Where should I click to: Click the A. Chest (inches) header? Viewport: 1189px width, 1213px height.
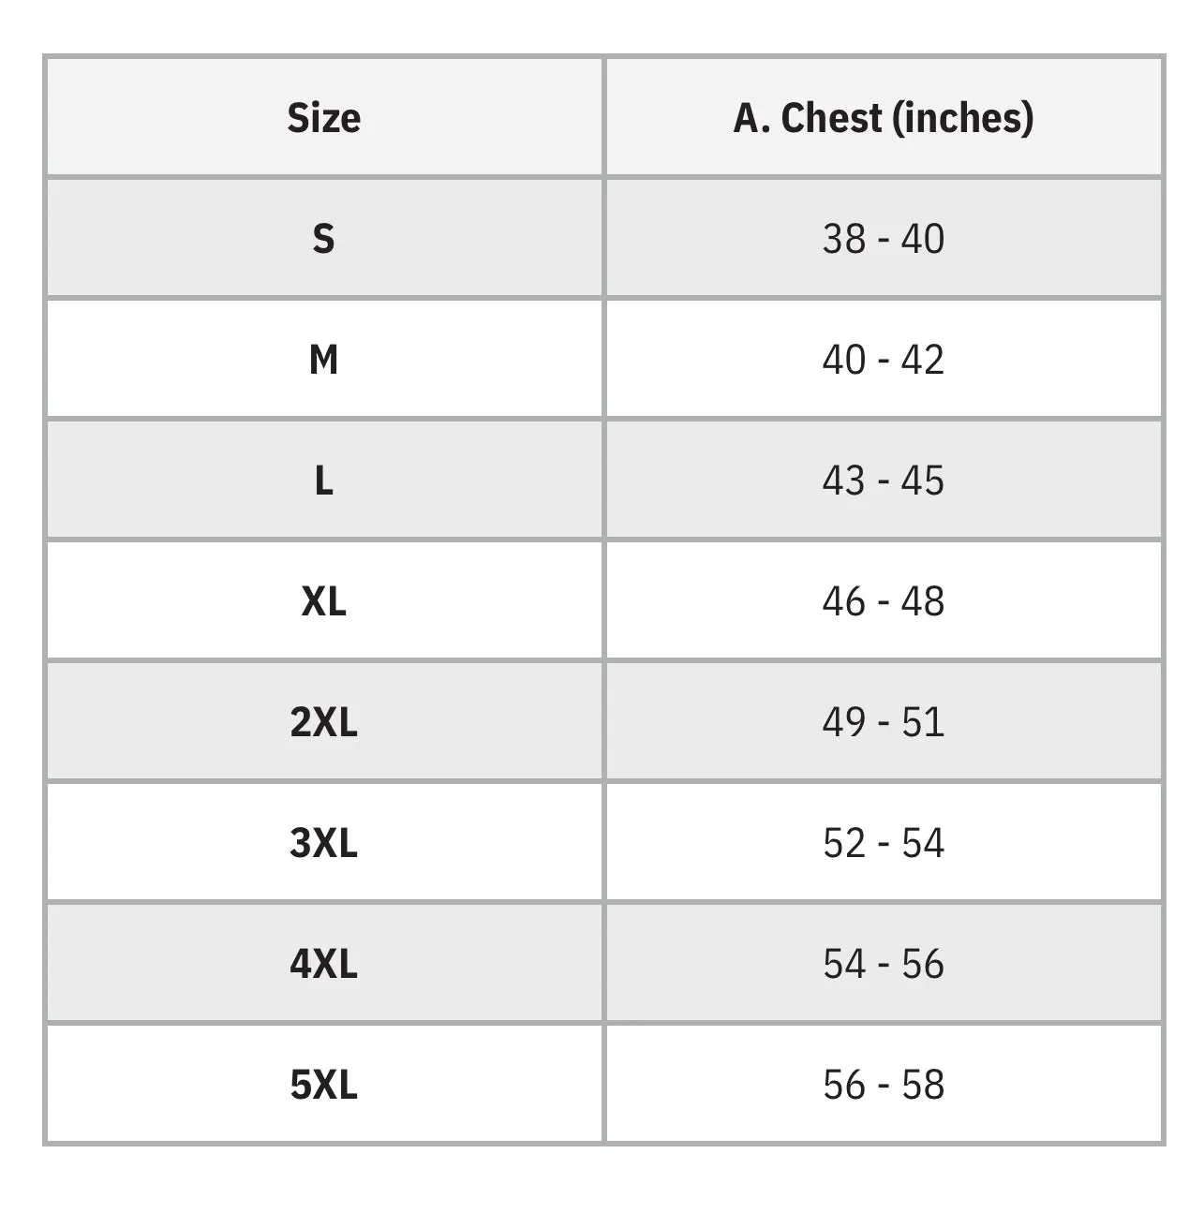click(x=883, y=117)
